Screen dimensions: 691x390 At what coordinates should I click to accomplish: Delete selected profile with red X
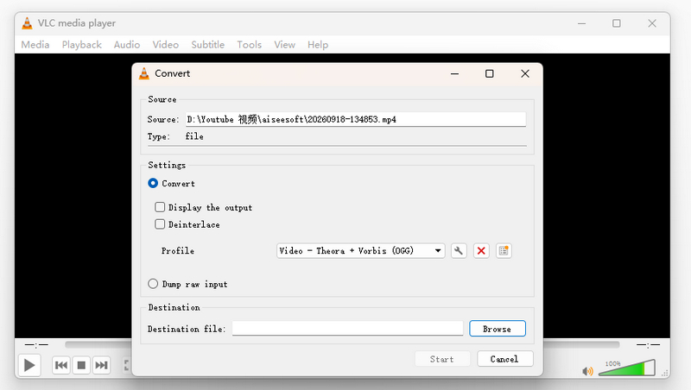click(x=481, y=251)
